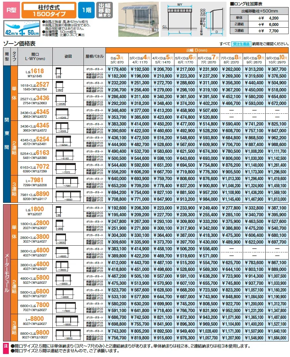Select the 単体 surcharge value +¥ 4,200

point(268,18)
